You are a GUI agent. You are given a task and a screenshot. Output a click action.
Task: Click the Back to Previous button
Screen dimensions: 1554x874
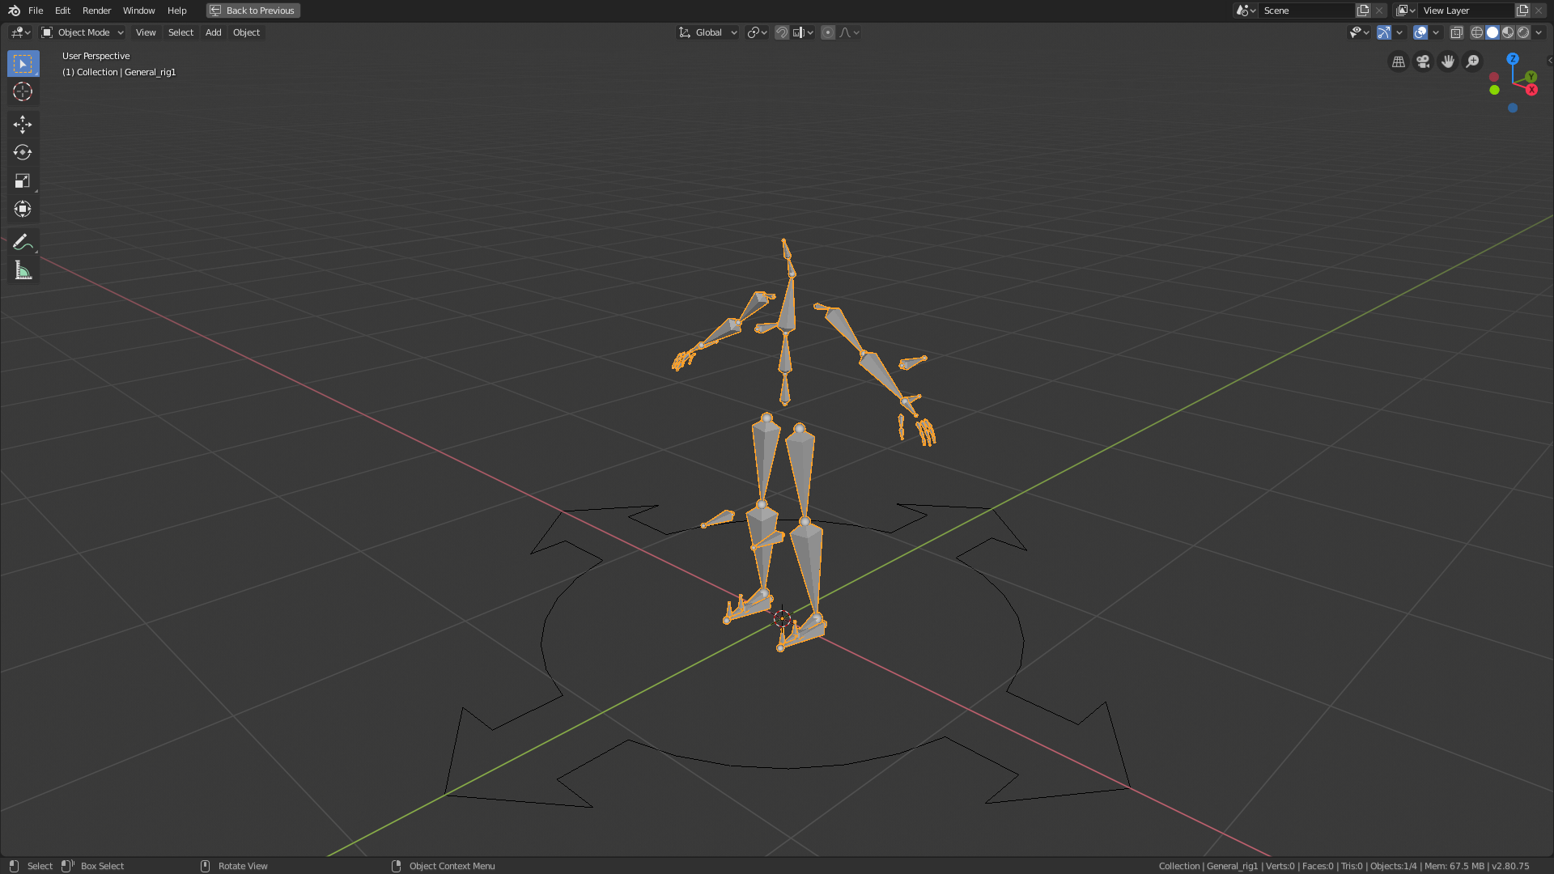pyautogui.click(x=253, y=11)
